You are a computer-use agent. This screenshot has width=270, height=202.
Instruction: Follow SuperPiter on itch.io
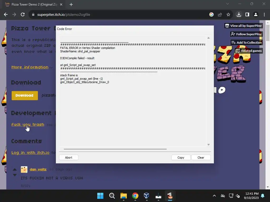[x=246, y=34]
